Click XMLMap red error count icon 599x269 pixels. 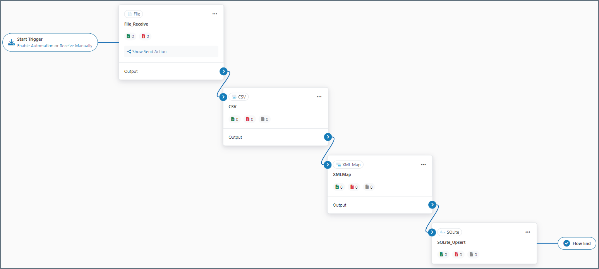352,187
